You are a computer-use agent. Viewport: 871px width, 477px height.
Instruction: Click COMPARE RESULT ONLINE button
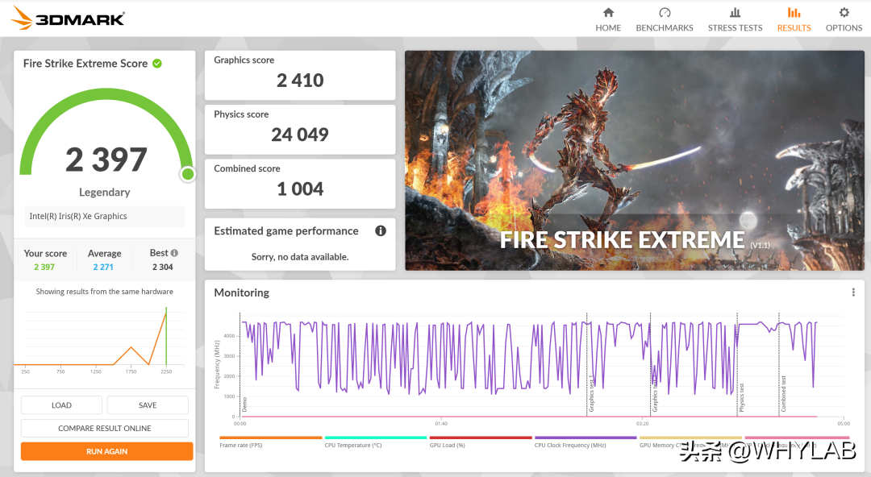click(x=104, y=428)
